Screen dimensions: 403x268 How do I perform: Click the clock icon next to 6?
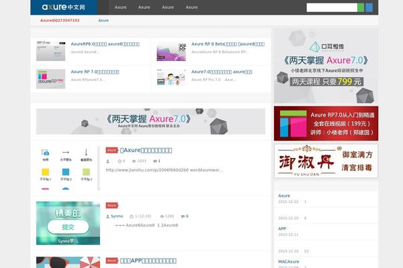tap(120, 161)
